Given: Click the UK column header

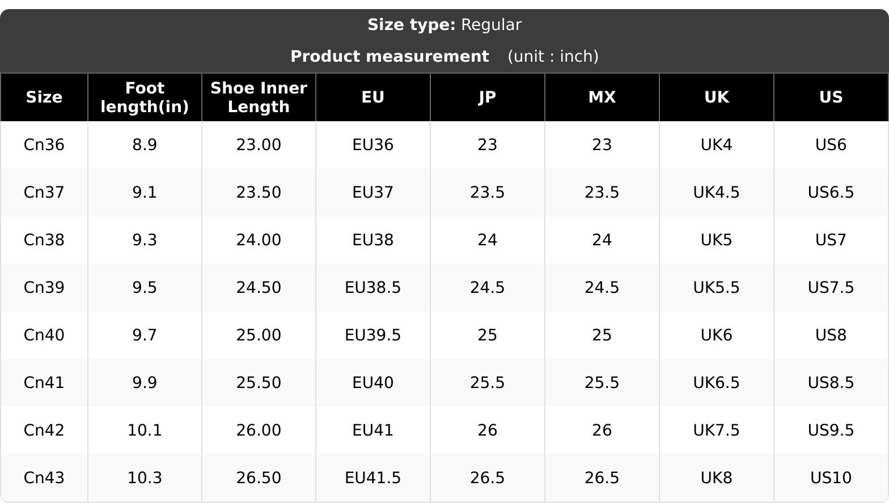Looking at the screenshot, I should pos(717,97).
